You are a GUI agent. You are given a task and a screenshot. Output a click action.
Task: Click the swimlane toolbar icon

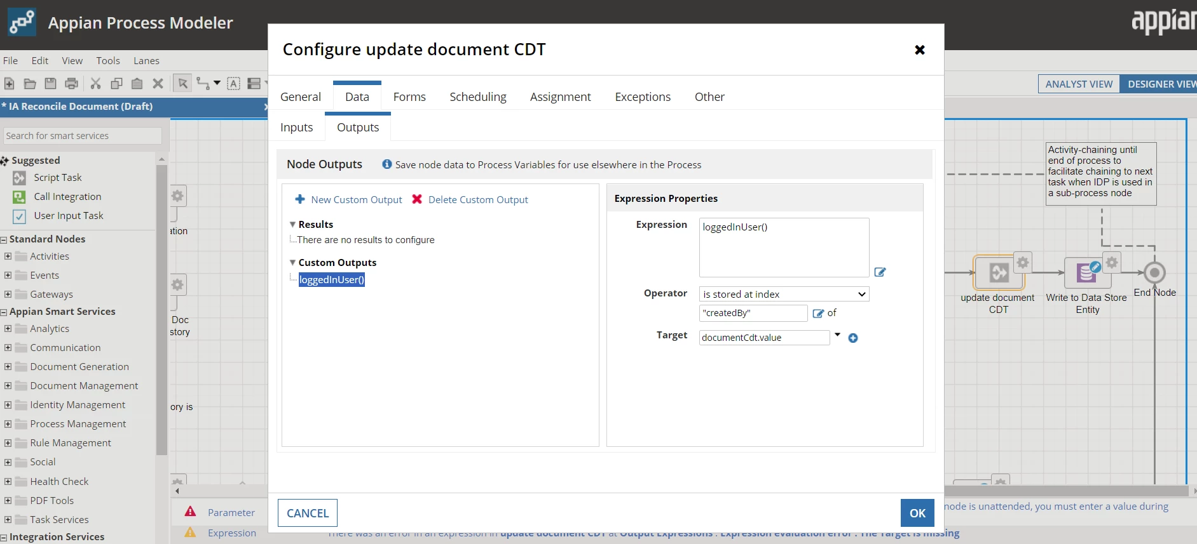click(x=254, y=83)
